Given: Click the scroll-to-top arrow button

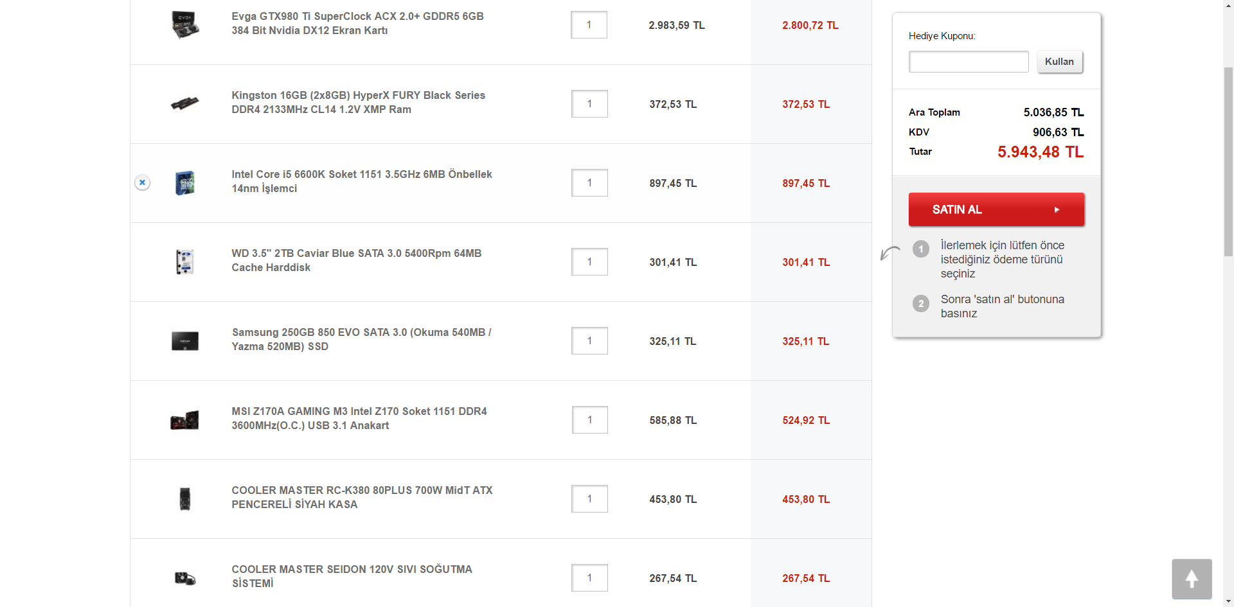Looking at the screenshot, I should pos(1192,579).
